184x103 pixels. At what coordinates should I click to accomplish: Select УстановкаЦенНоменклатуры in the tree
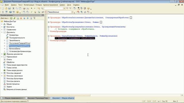[20, 51]
